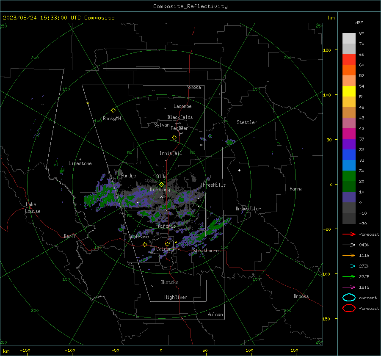Pick the bright yellow 51-54 dBZ swatch

pos(349,91)
